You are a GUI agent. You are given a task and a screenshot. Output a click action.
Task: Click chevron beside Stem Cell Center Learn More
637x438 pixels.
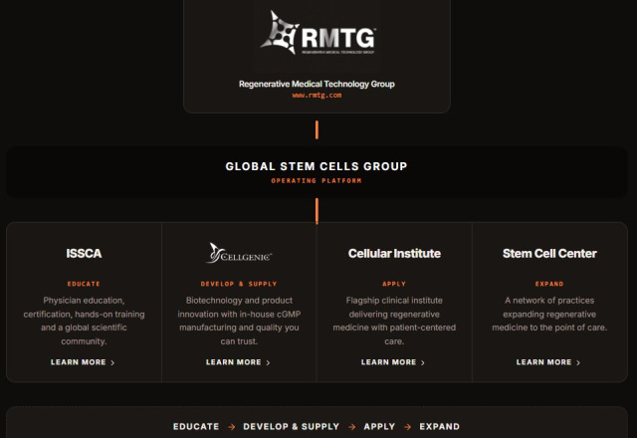(x=578, y=362)
